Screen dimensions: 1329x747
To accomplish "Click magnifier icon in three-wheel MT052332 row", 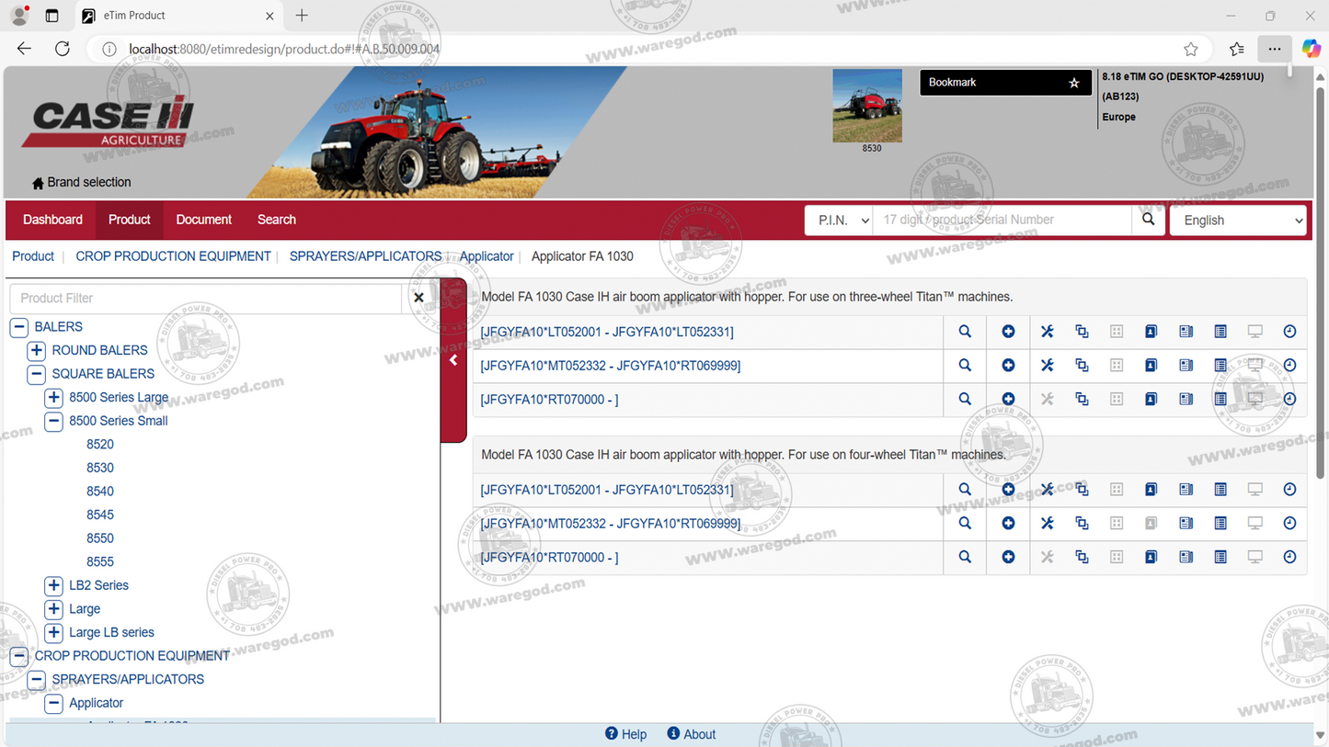I will 965,366.
